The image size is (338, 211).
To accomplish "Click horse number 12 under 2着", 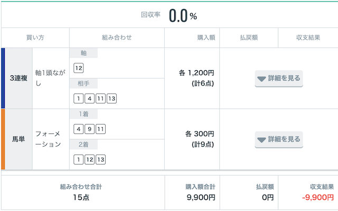I will point(89,159).
